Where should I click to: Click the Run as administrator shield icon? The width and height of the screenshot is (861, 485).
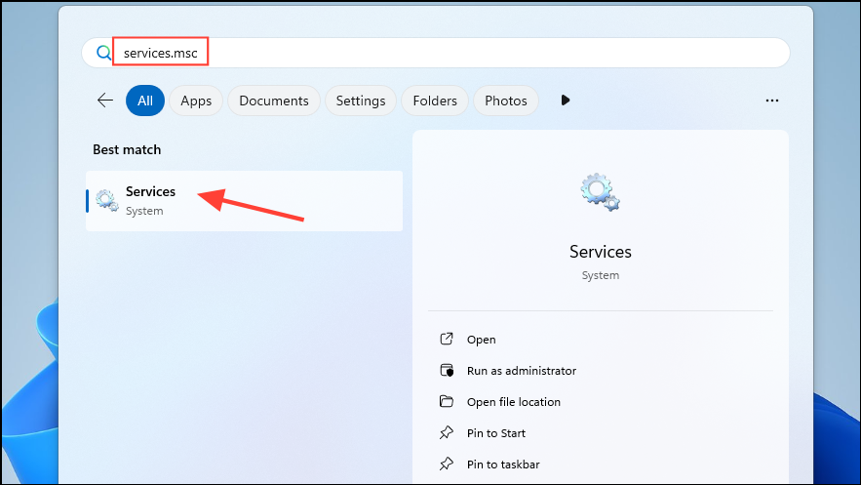[x=447, y=370]
